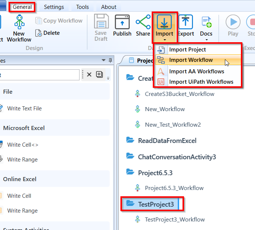Click the TestProject3_Workflow robot icon
This screenshot has height=230, width=255.
coord(138,219)
